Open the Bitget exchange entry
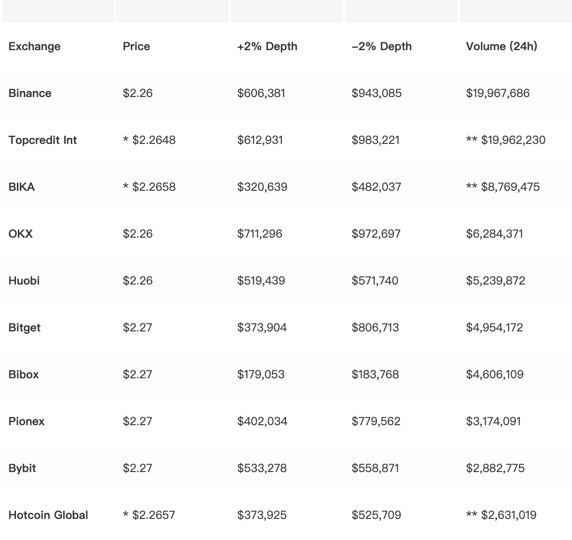 tap(24, 328)
